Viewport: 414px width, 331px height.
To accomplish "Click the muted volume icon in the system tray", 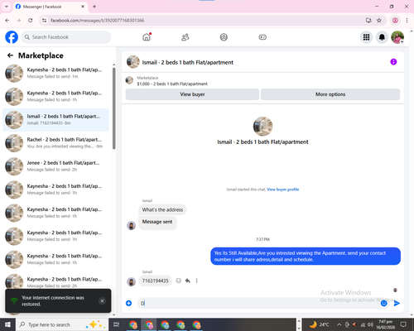I will tap(354, 324).
